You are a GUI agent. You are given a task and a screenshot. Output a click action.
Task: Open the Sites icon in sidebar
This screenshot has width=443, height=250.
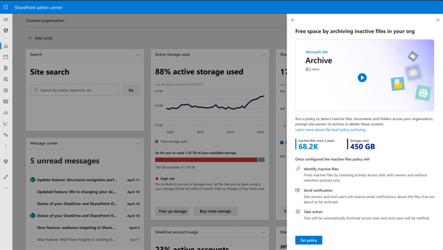(x=5, y=57)
